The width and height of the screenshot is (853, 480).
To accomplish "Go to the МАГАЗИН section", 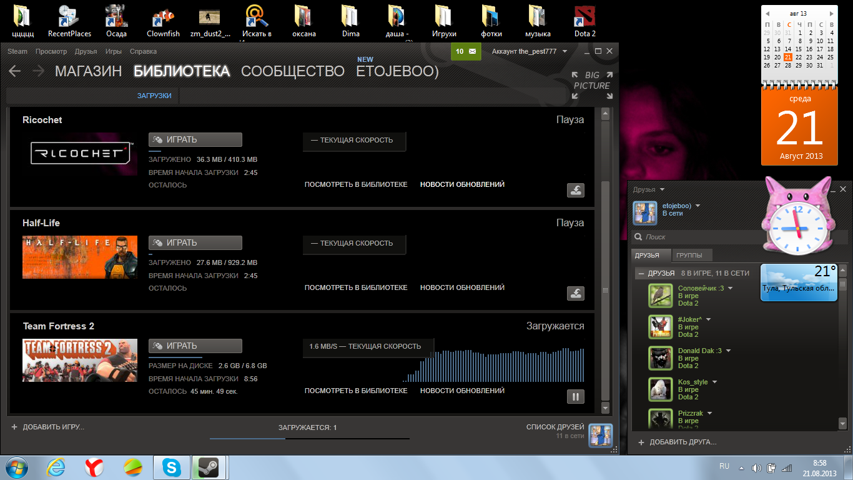I will click(x=88, y=71).
